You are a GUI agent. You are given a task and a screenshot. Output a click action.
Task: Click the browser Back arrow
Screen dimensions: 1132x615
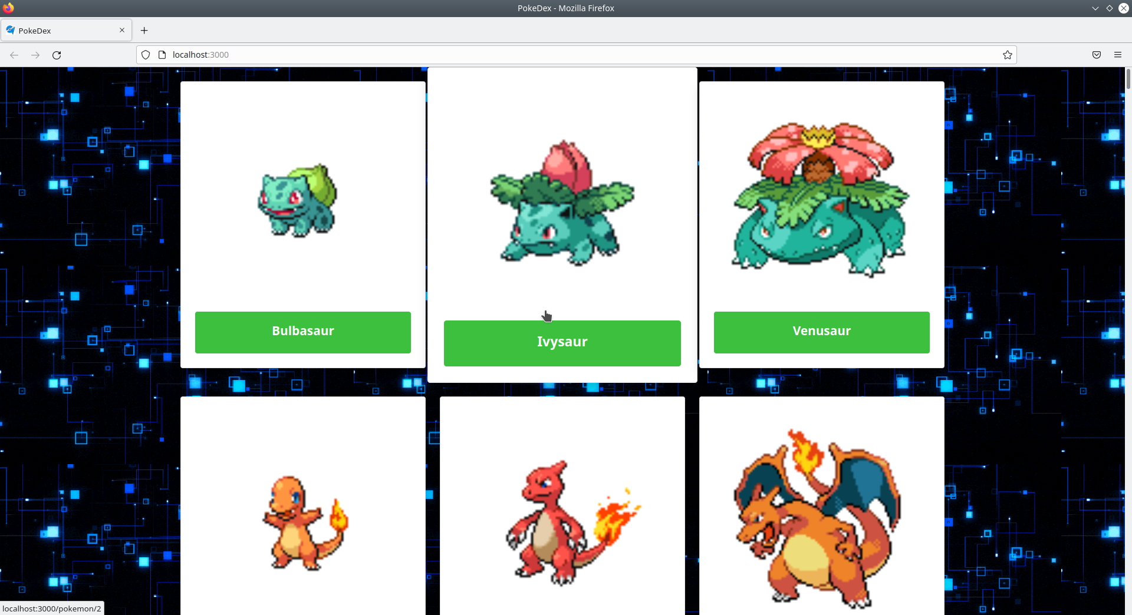click(x=14, y=55)
